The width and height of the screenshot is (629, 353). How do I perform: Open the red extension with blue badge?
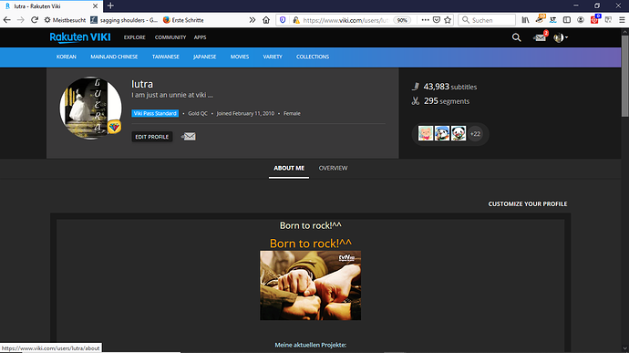click(x=595, y=19)
